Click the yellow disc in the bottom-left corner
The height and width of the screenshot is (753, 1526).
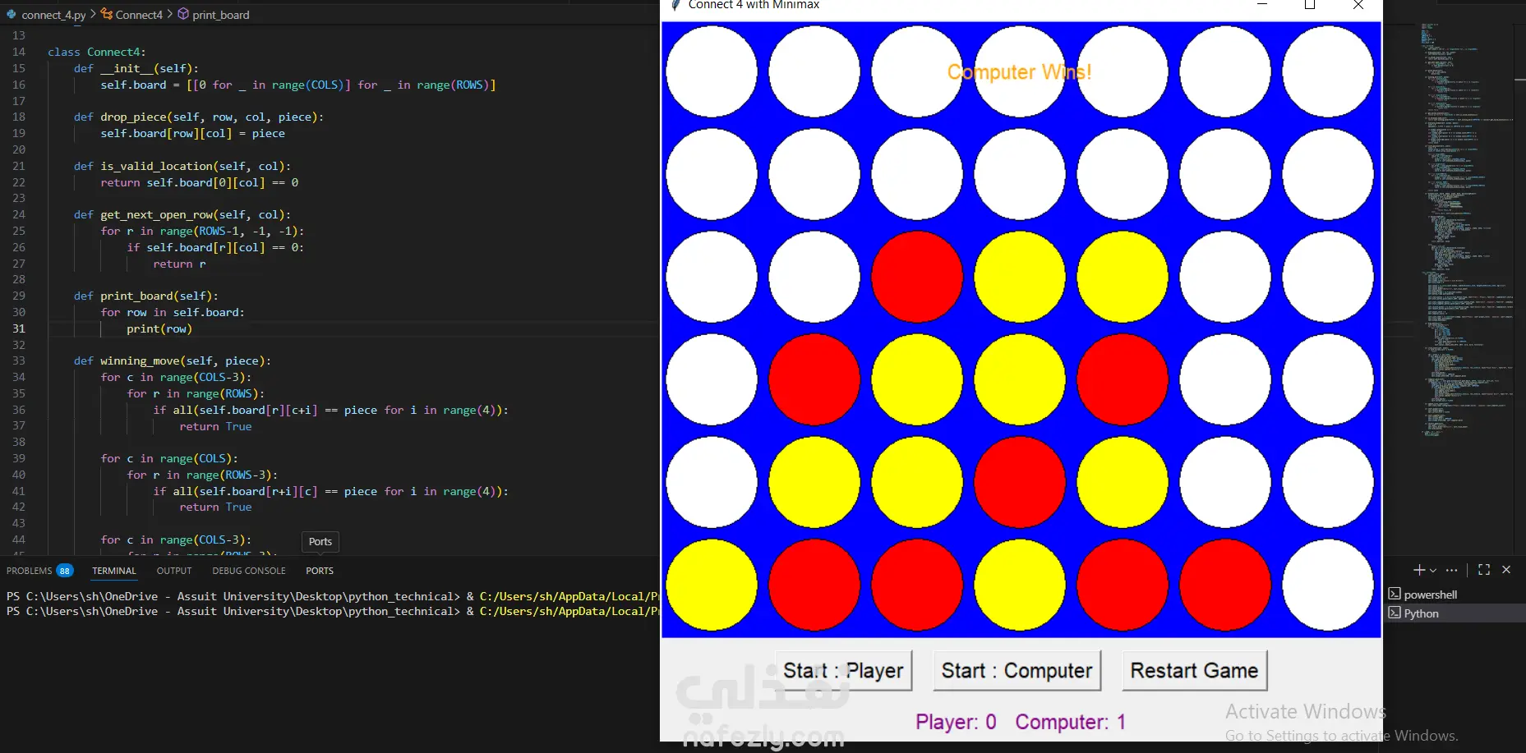coord(712,585)
